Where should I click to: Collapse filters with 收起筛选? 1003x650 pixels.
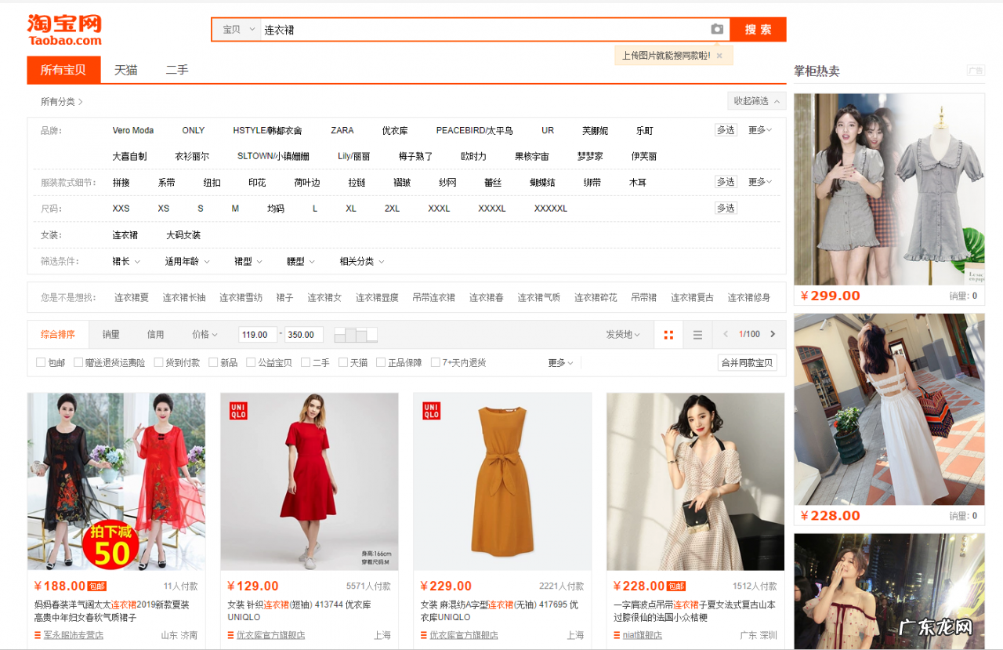coord(755,100)
